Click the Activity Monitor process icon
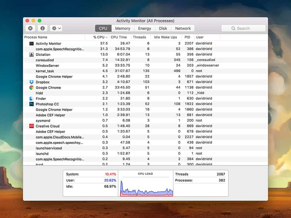The height and width of the screenshot is (218, 291). click(31, 44)
